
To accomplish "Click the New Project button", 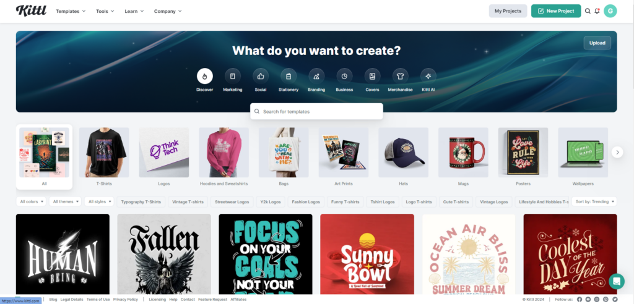I will tap(556, 11).
